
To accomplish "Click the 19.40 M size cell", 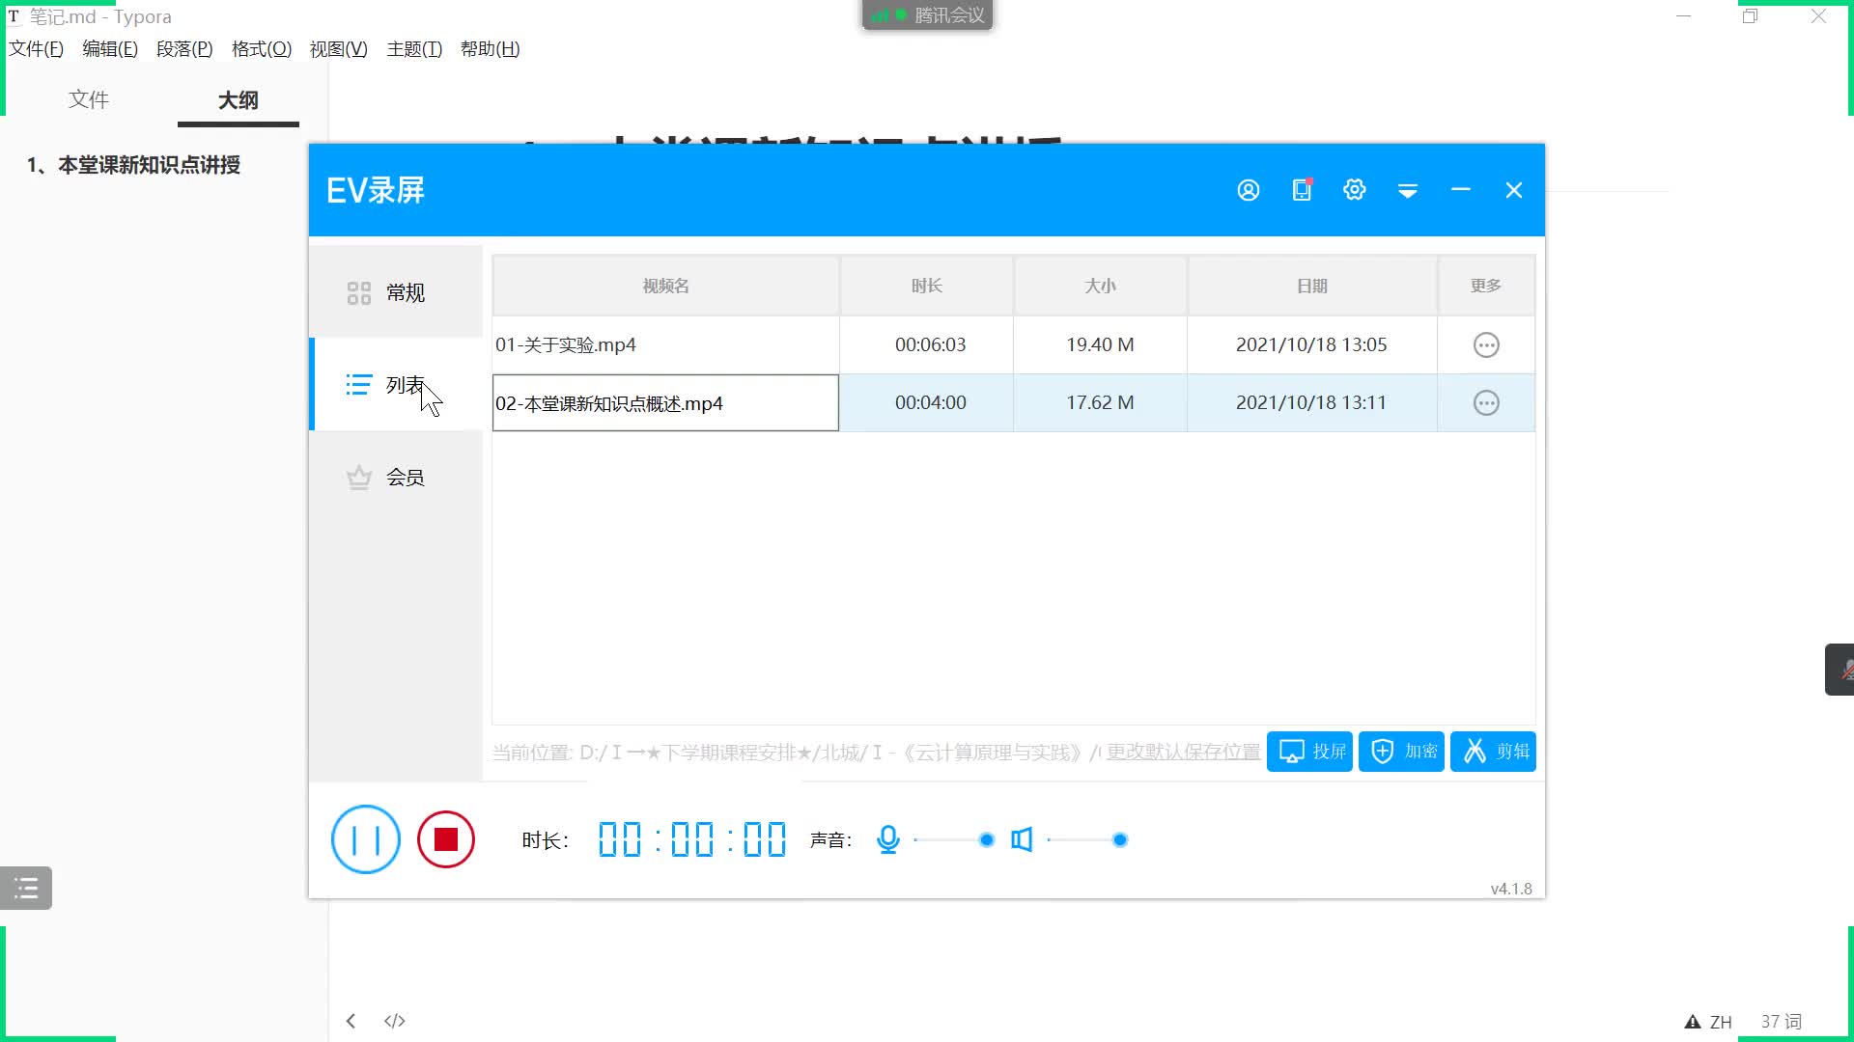I will click(1101, 344).
